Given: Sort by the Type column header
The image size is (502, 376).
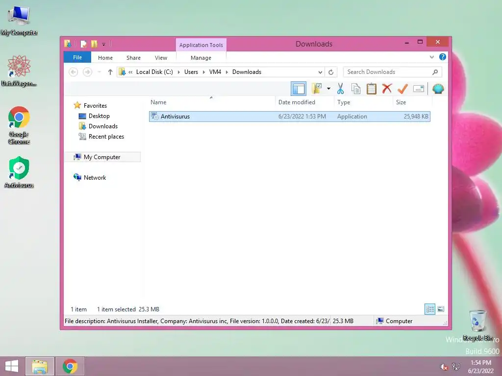Looking at the screenshot, I should [x=364, y=102].
